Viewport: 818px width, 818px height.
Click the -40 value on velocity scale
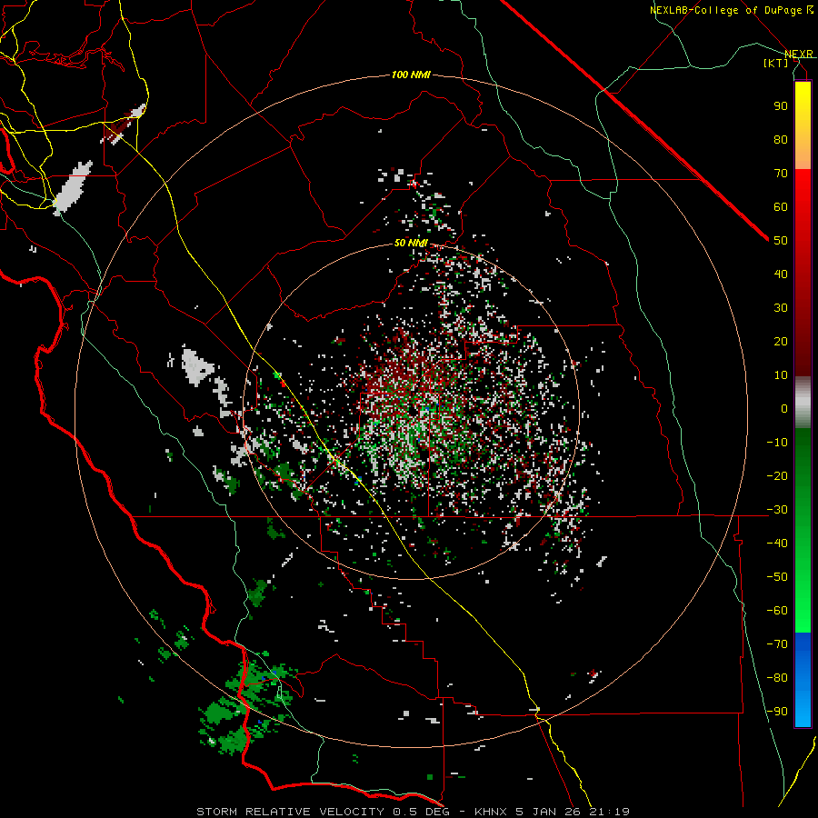pos(777,544)
